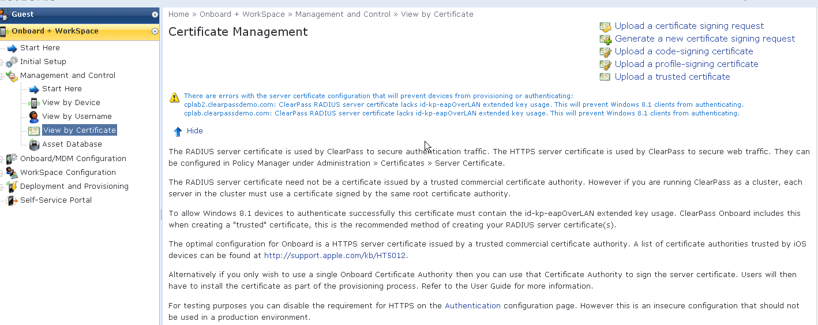Click the View by Username person icon
Screen dimensions: 818x325
click(34, 117)
